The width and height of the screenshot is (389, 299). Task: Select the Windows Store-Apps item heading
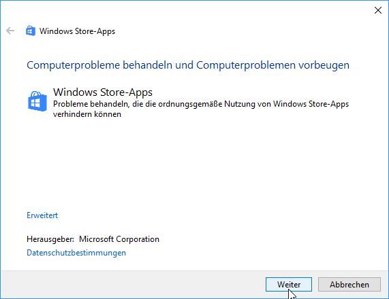103,92
